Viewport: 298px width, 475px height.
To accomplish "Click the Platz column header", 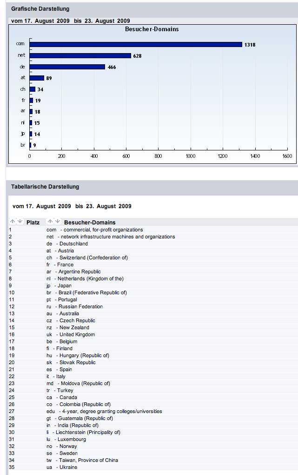I will point(33,223).
